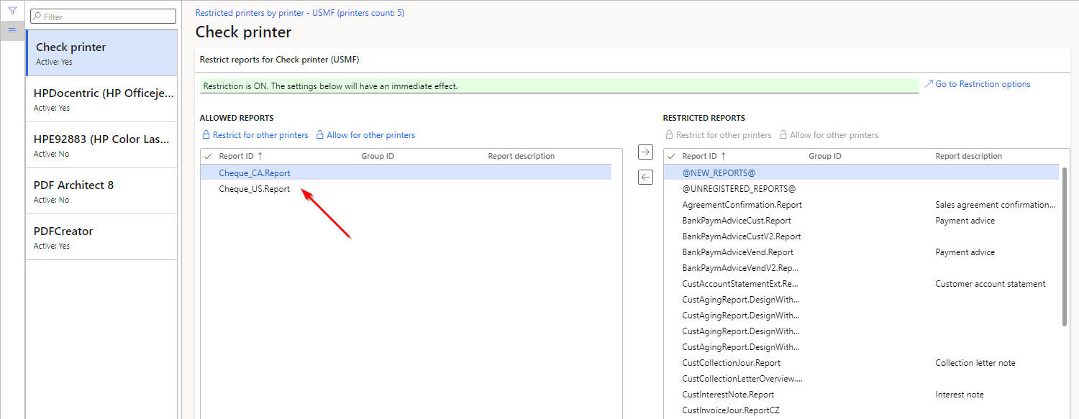1079x419 pixels.
Task: Sort Allowed reports by Report ID column
Action: [x=241, y=156]
